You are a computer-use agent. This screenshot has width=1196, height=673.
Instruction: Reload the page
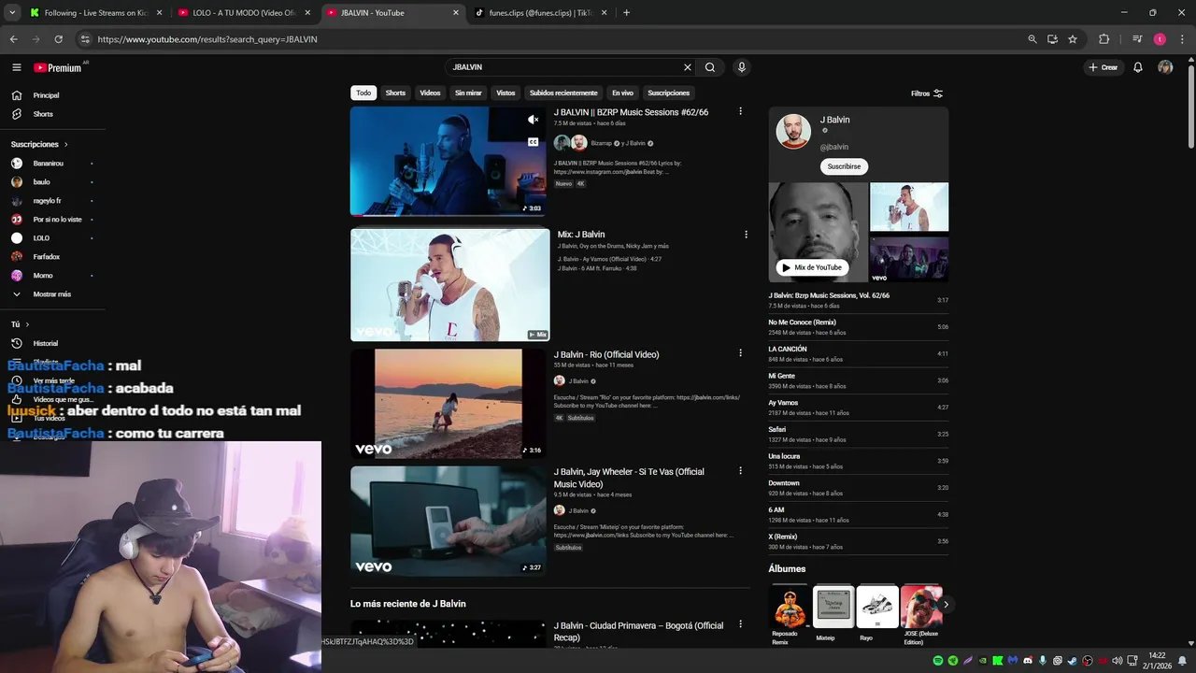coord(58,39)
